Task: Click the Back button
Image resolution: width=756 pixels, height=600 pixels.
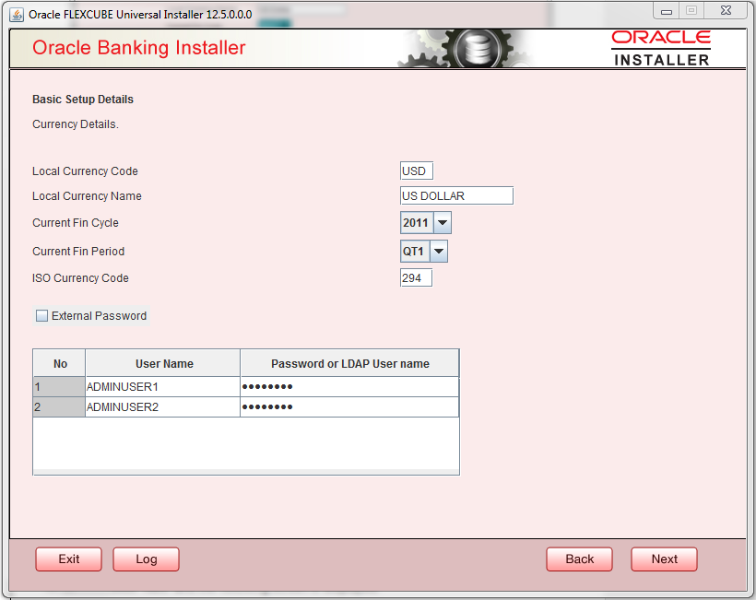Action: click(x=579, y=559)
